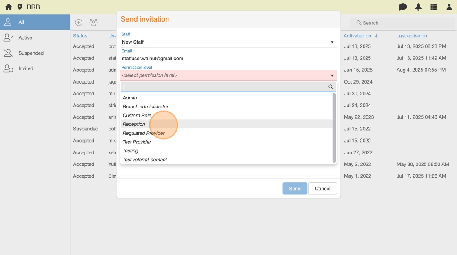Select Reception permission level
Viewport: 457px width, 255px height.
[x=134, y=124]
